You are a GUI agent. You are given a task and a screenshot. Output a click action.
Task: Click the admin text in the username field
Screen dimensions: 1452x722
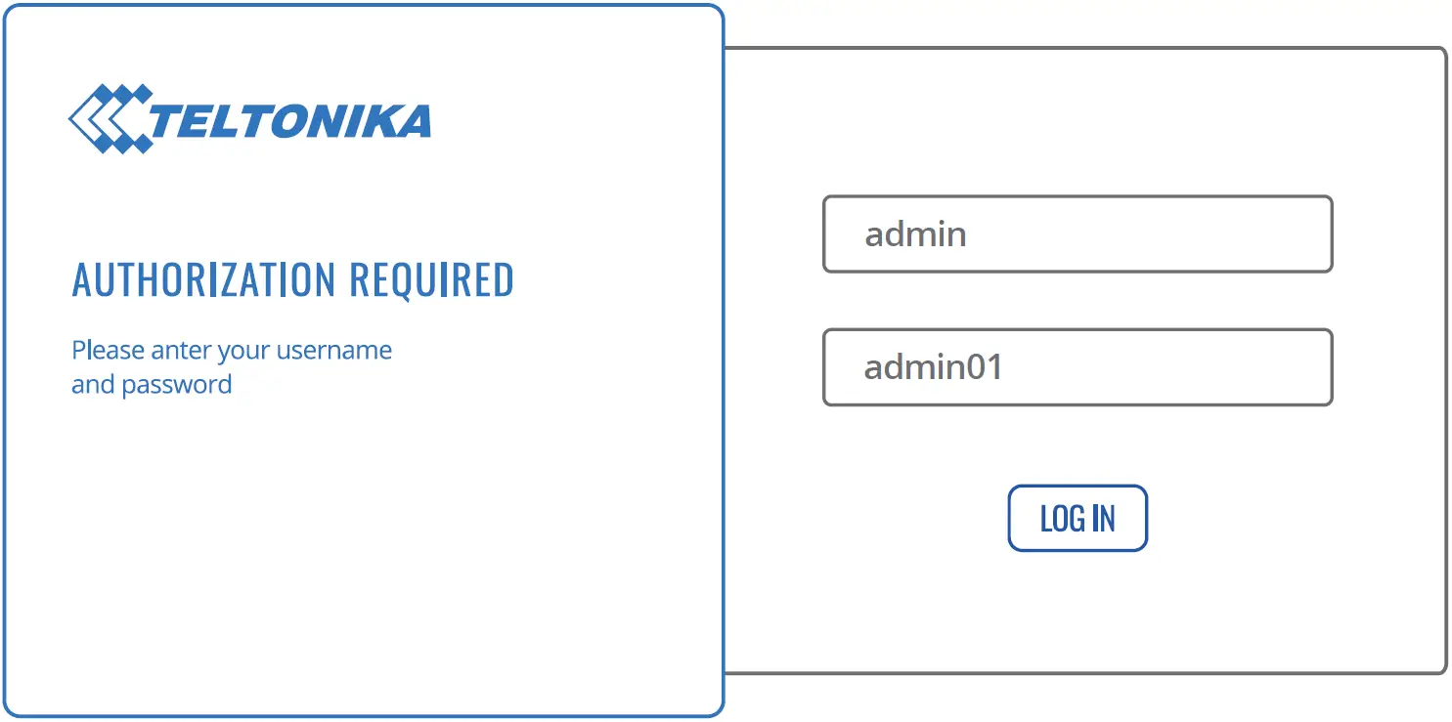pyautogui.click(x=915, y=234)
